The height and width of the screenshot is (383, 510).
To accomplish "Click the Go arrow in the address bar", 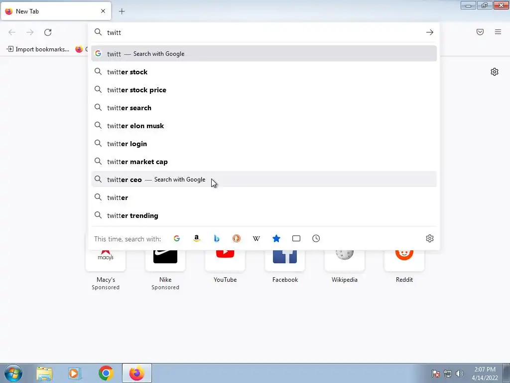I will click(430, 32).
